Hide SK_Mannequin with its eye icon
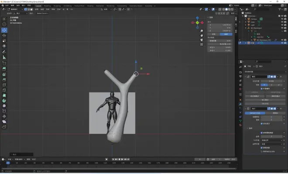Image resolution: width=288 pixels, height=174 pixels. coord(282,28)
